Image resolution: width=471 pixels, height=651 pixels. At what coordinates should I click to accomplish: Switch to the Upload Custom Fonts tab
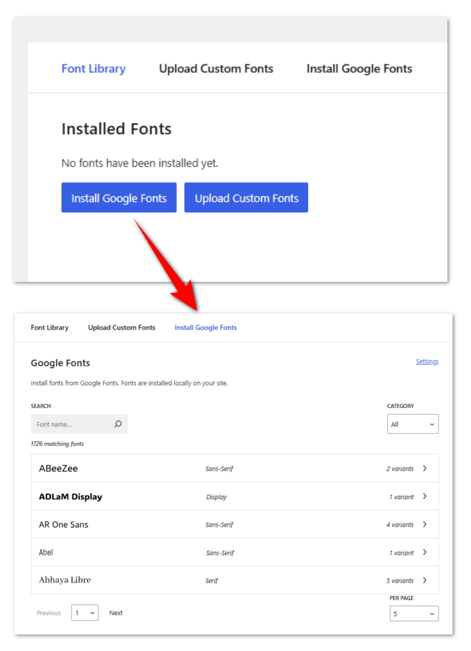121,328
